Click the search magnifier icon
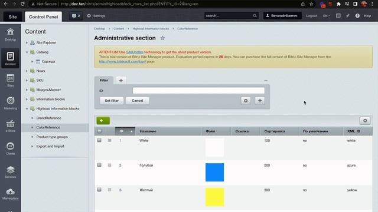 pyautogui.click(x=255, y=16)
